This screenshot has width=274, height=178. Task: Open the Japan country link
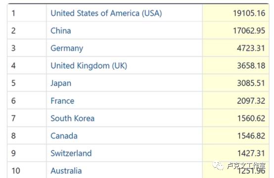tap(61, 84)
